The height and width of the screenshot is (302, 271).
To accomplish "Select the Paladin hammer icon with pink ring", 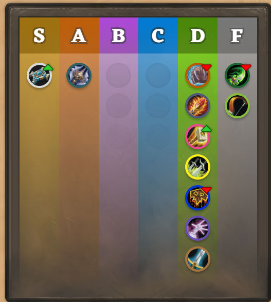I will coord(197,136).
